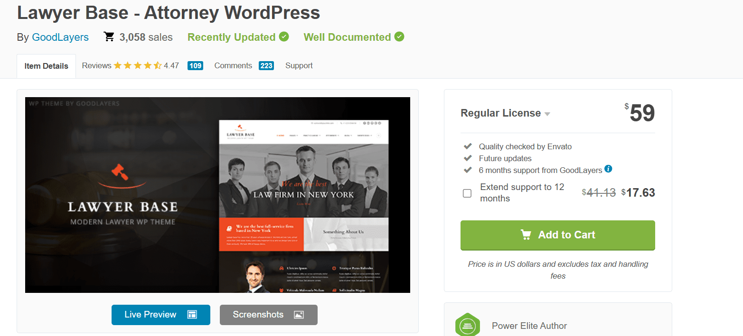Visit the GoodLayers author link

(x=60, y=37)
